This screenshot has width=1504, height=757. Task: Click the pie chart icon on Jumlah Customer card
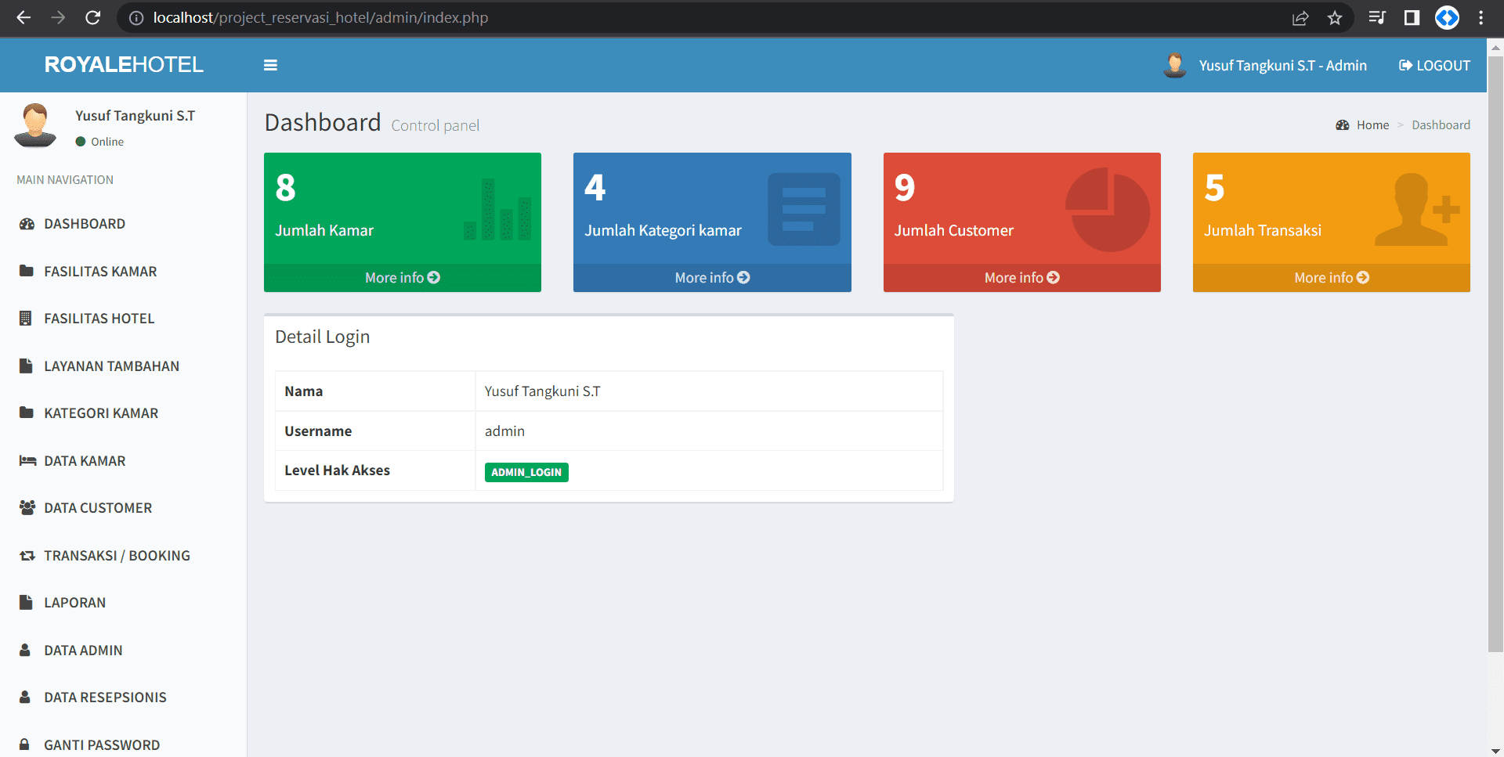point(1108,210)
